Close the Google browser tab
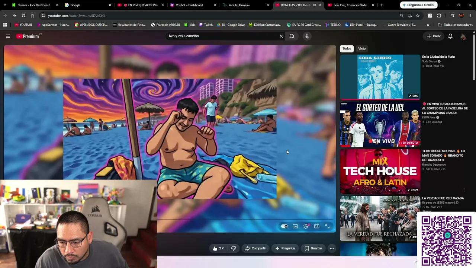Image resolution: width=476 pixels, height=268 pixels. (x=110, y=5)
